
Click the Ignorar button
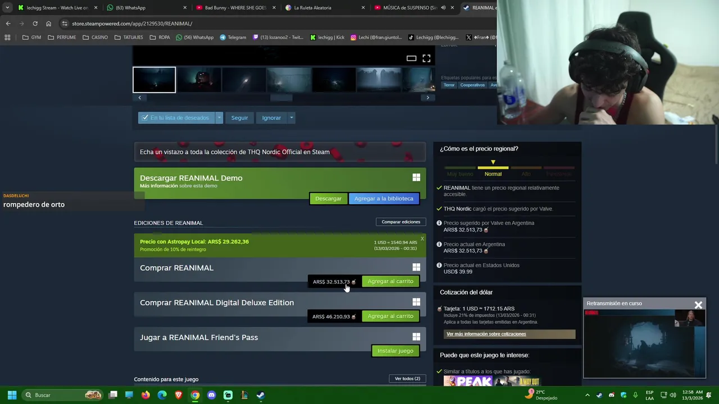coord(271,118)
